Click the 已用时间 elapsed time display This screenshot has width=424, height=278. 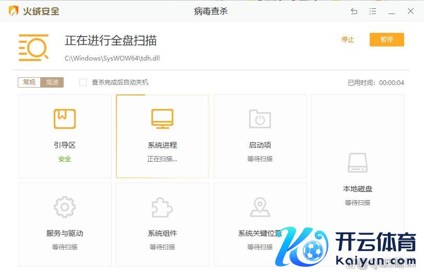(376, 82)
